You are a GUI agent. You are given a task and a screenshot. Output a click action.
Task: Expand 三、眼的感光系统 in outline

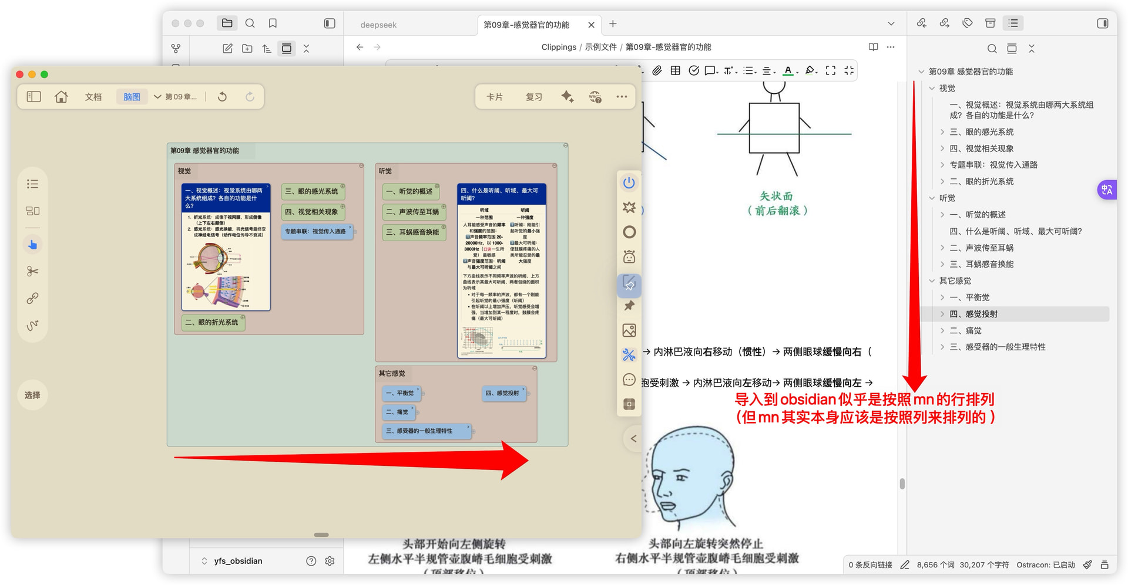[942, 132]
